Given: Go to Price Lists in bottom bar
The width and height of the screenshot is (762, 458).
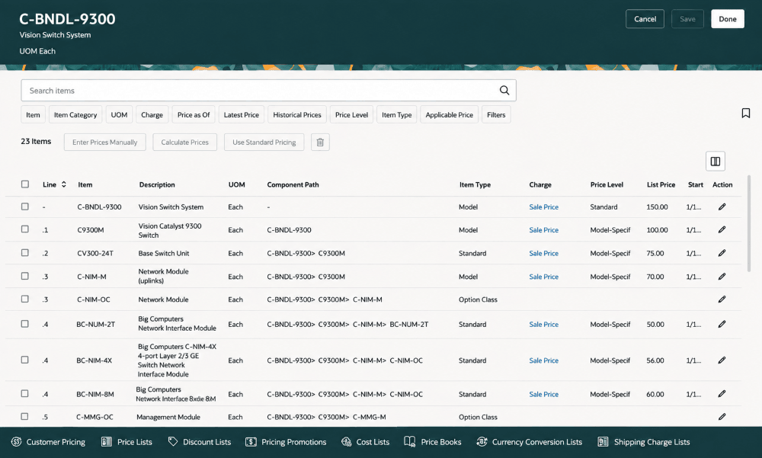Looking at the screenshot, I should coord(126,442).
